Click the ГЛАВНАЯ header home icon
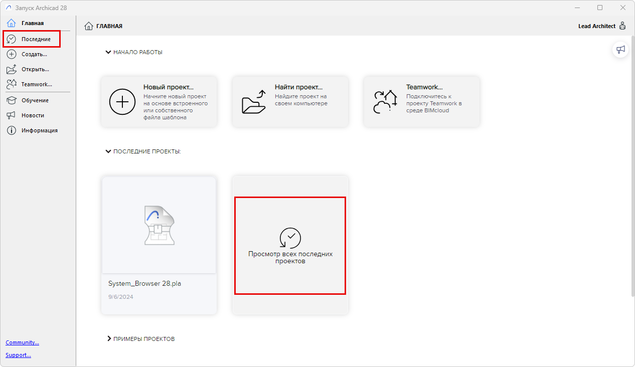The image size is (635, 367). click(89, 26)
